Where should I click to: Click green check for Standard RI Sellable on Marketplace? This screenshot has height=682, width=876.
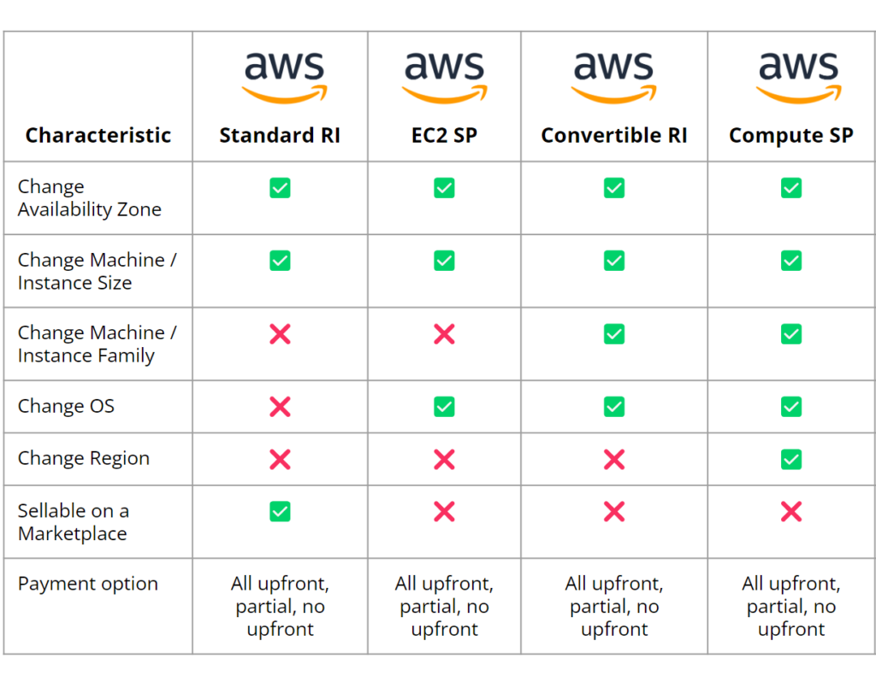point(280,512)
